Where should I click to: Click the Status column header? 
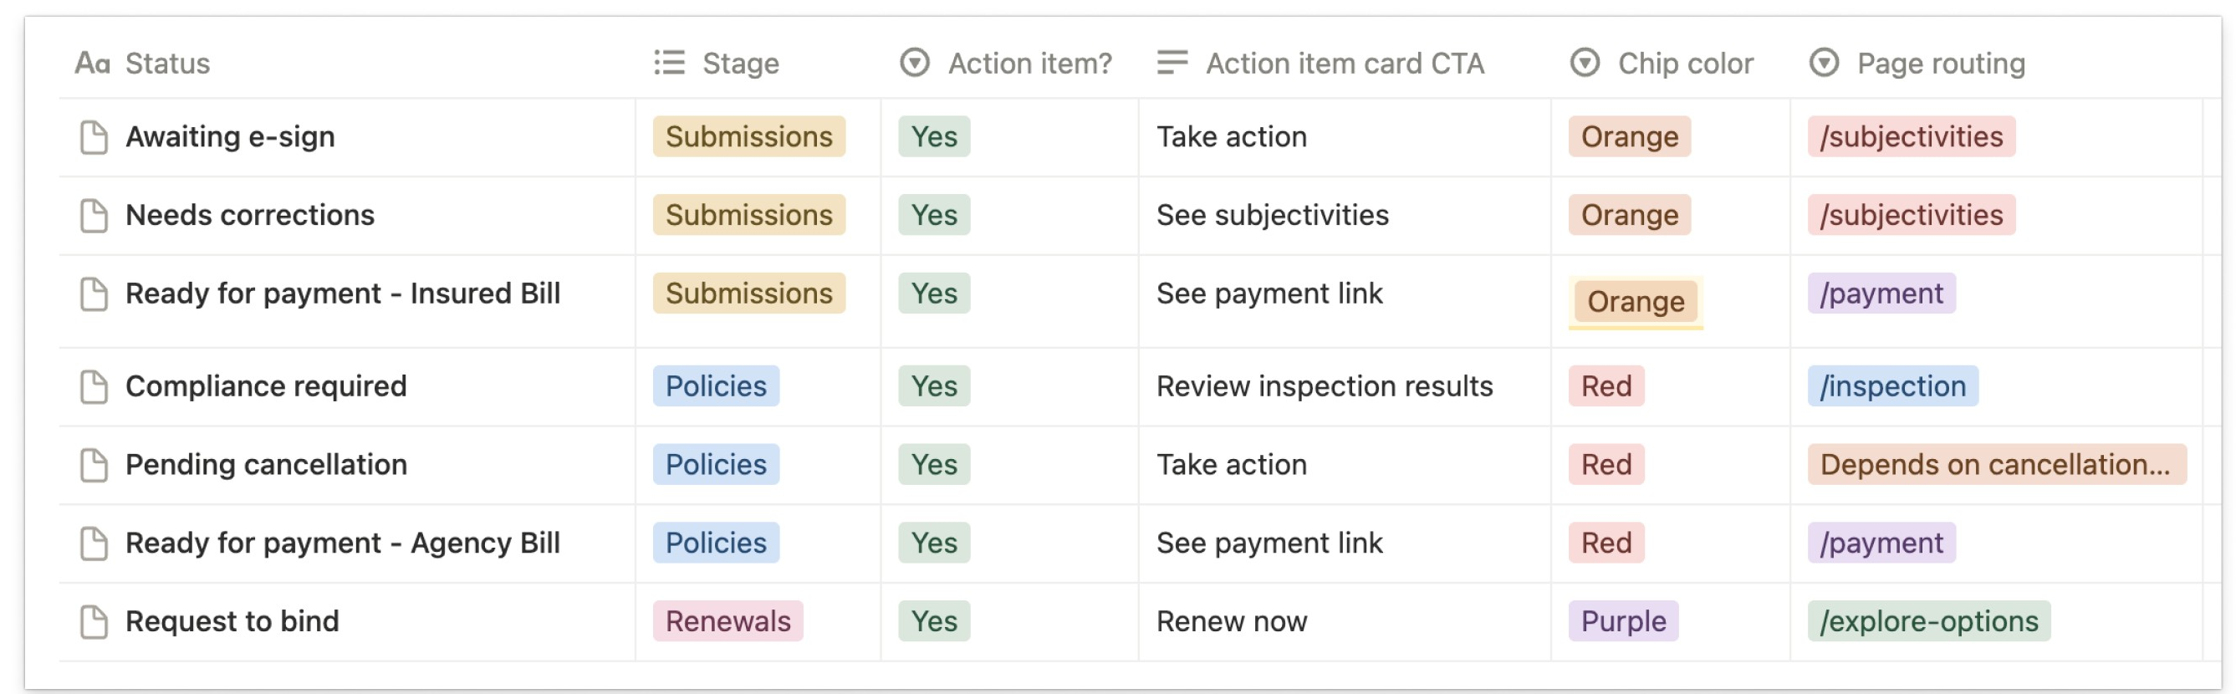pos(167,63)
